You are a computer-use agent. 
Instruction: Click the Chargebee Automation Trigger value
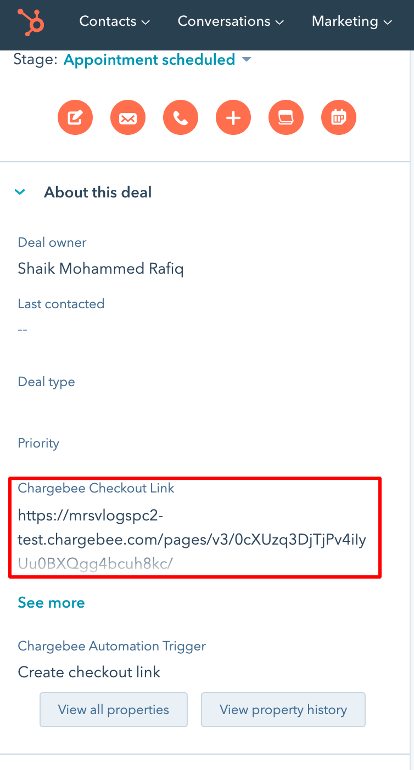[x=89, y=672]
